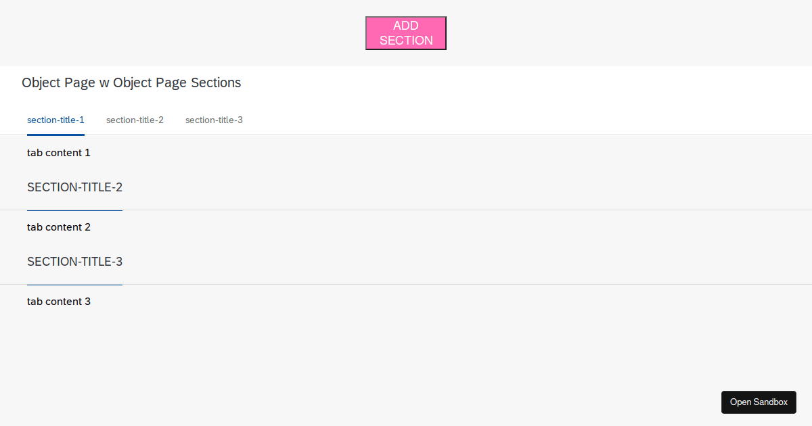Click the SECTION-TITLE-3 heading
Viewport: 812px width, 426px height.
(x=74, y=262)
